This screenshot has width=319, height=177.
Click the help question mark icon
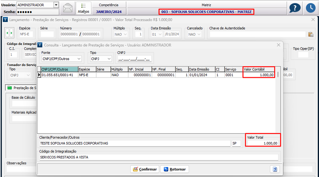click(295, 8)
